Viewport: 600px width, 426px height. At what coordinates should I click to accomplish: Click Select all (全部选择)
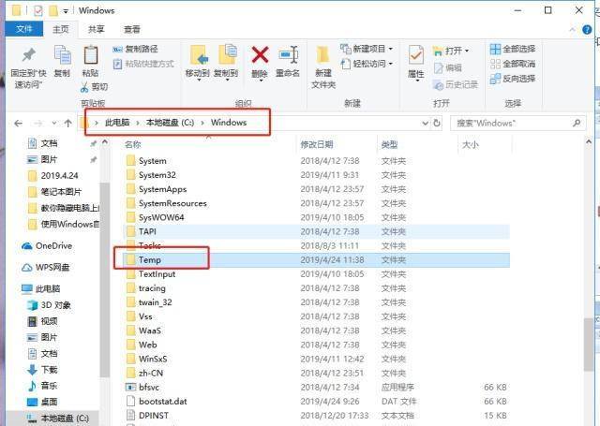click(513, 49)
